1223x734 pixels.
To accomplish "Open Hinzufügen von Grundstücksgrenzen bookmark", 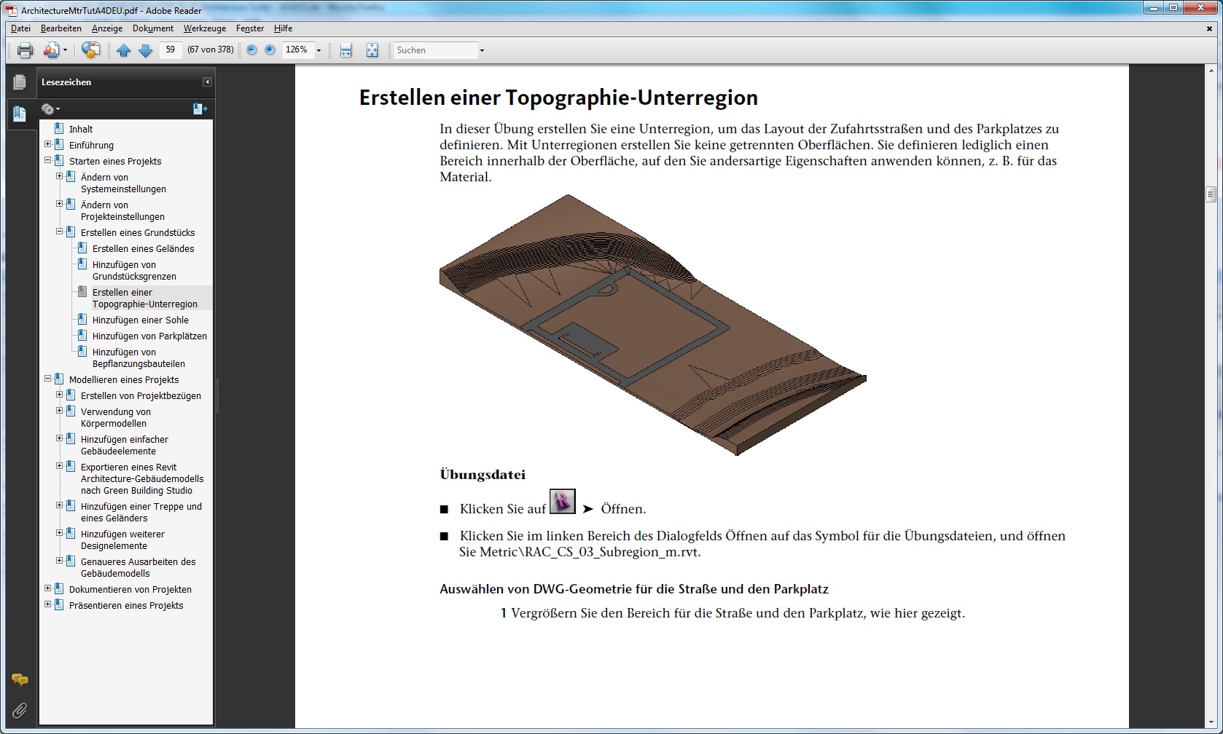I will [134, 270].
